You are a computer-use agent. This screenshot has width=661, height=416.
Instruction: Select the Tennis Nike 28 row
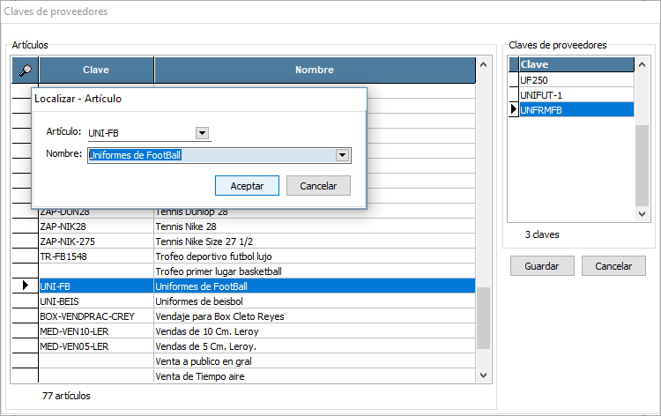coord(313,227)
